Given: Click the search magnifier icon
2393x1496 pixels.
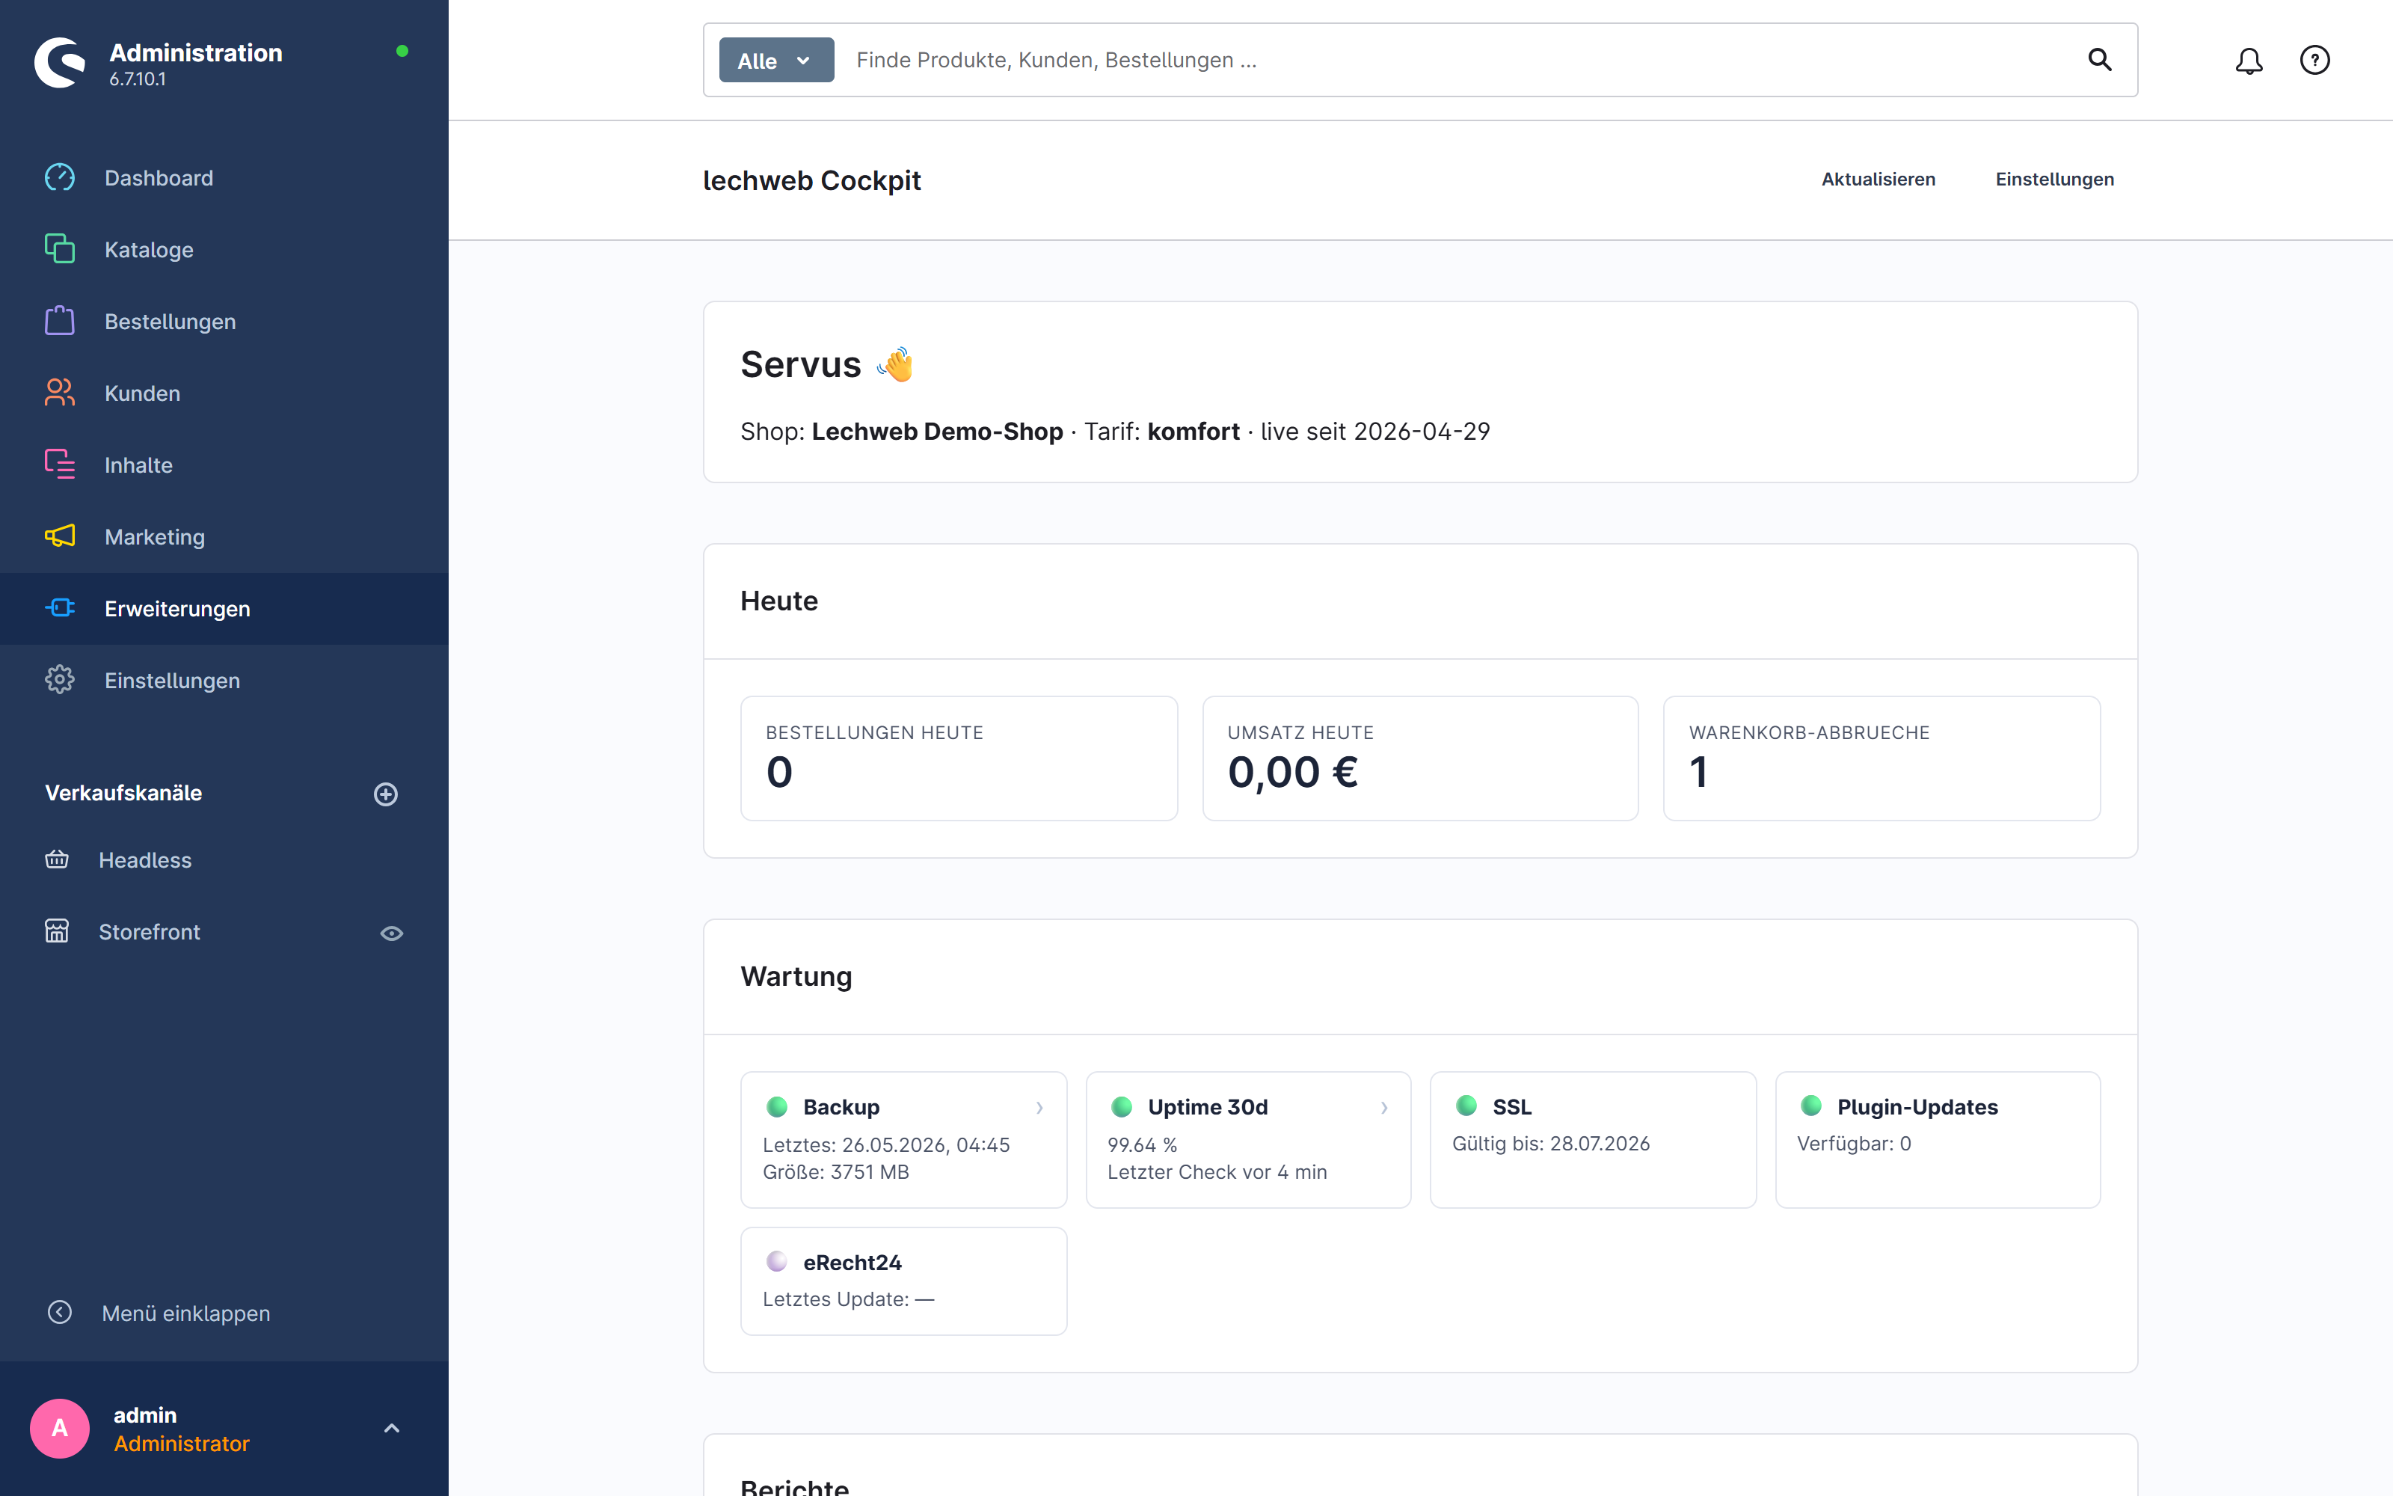Looking at the screenshot, I should tap(2099, 61).
